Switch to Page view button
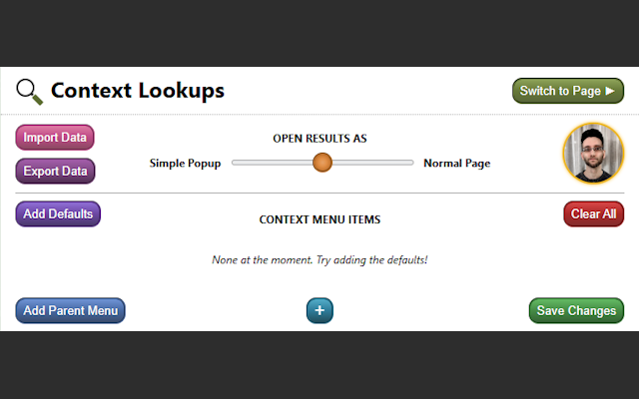Image resolution: width=639 pixels, height=399 pixels. pyautogui.click(x=560, y=91)
